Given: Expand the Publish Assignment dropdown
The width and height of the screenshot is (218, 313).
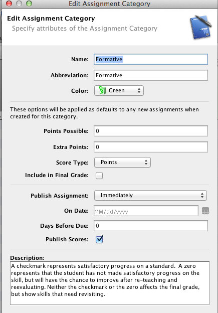Looking at the screenshot, I should 150,195.
